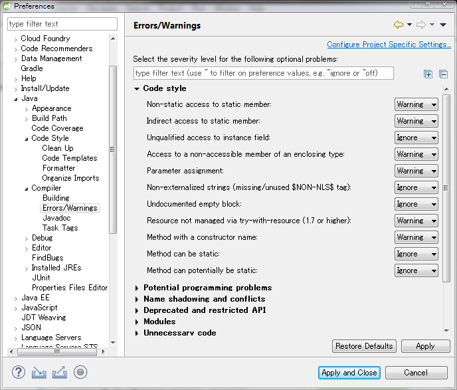Click the Export preferences icon

[60, 372]
